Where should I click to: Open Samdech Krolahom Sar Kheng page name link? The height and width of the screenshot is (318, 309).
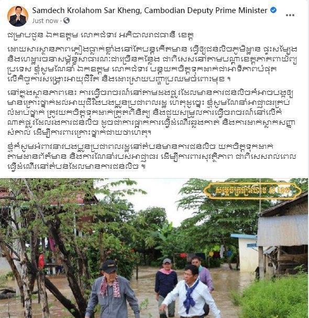tap(150, 10)
